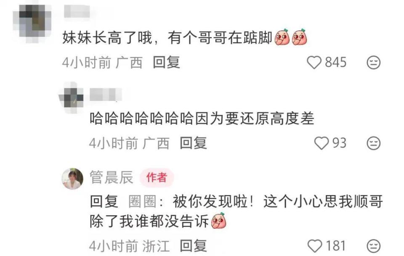The height and width of the screenshot is (256, 404).
Task: Open the second commenter's small blurred avatar
Action: (x=72, y=98)
